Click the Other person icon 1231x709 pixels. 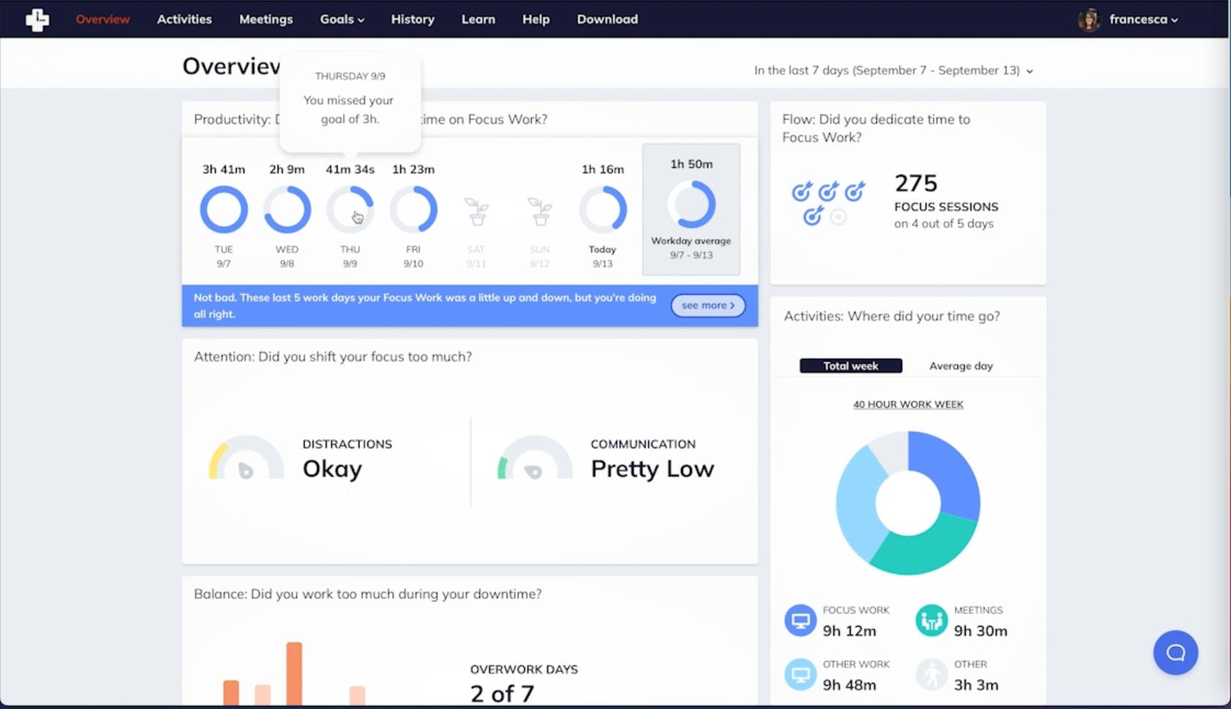pyautogui.click(x=931, y=675)
